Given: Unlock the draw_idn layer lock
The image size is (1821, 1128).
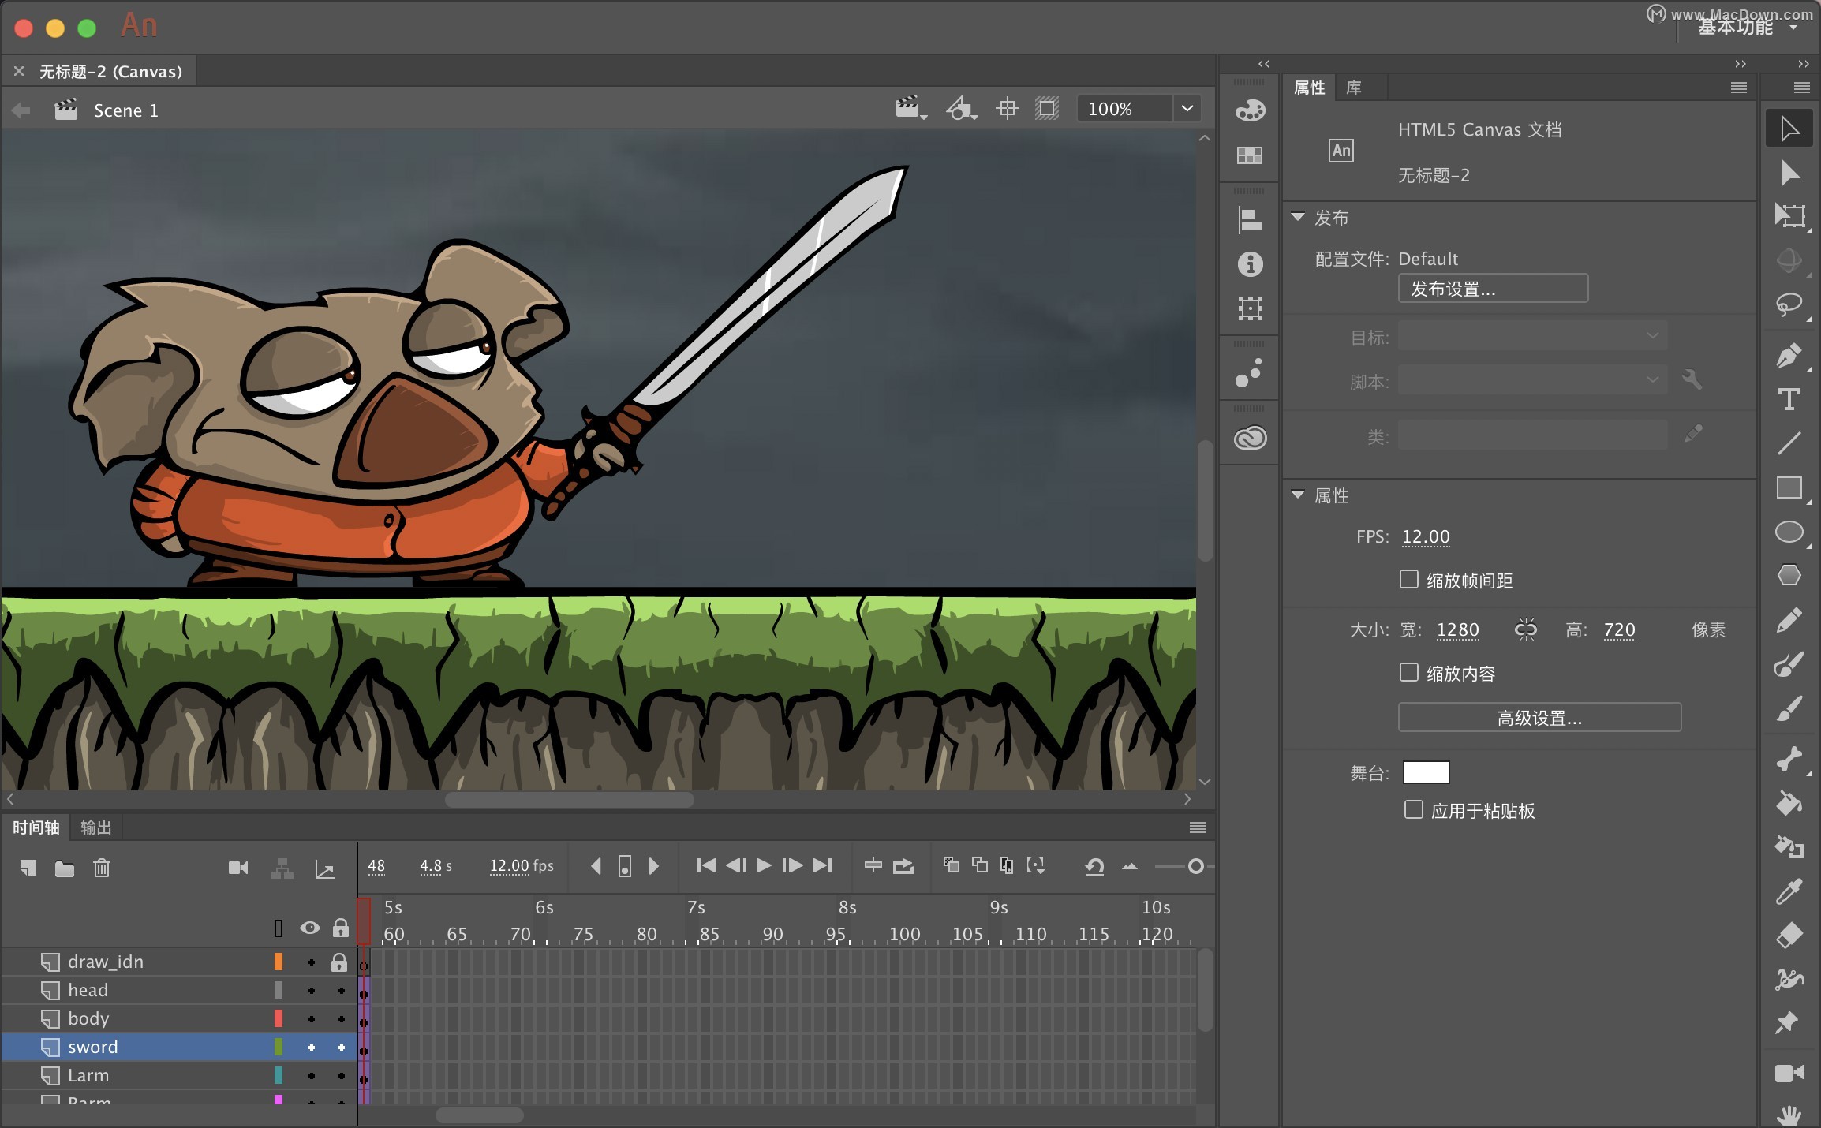Looking at the screenshot, I should [x=339, y=962].
